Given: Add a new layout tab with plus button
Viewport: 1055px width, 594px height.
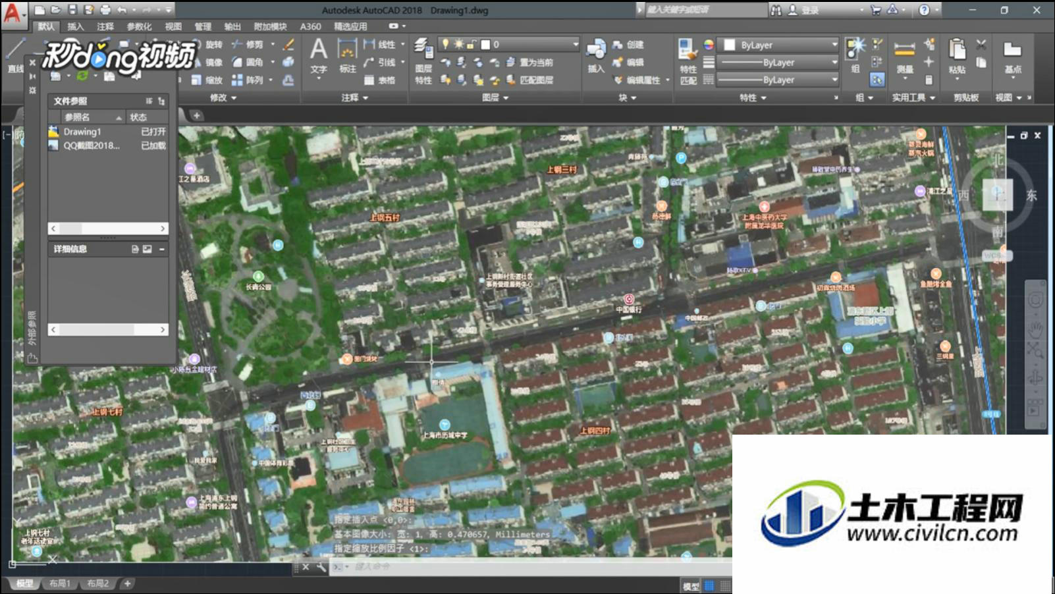Looking at the screenshot, I should click(x=128, y=583).
